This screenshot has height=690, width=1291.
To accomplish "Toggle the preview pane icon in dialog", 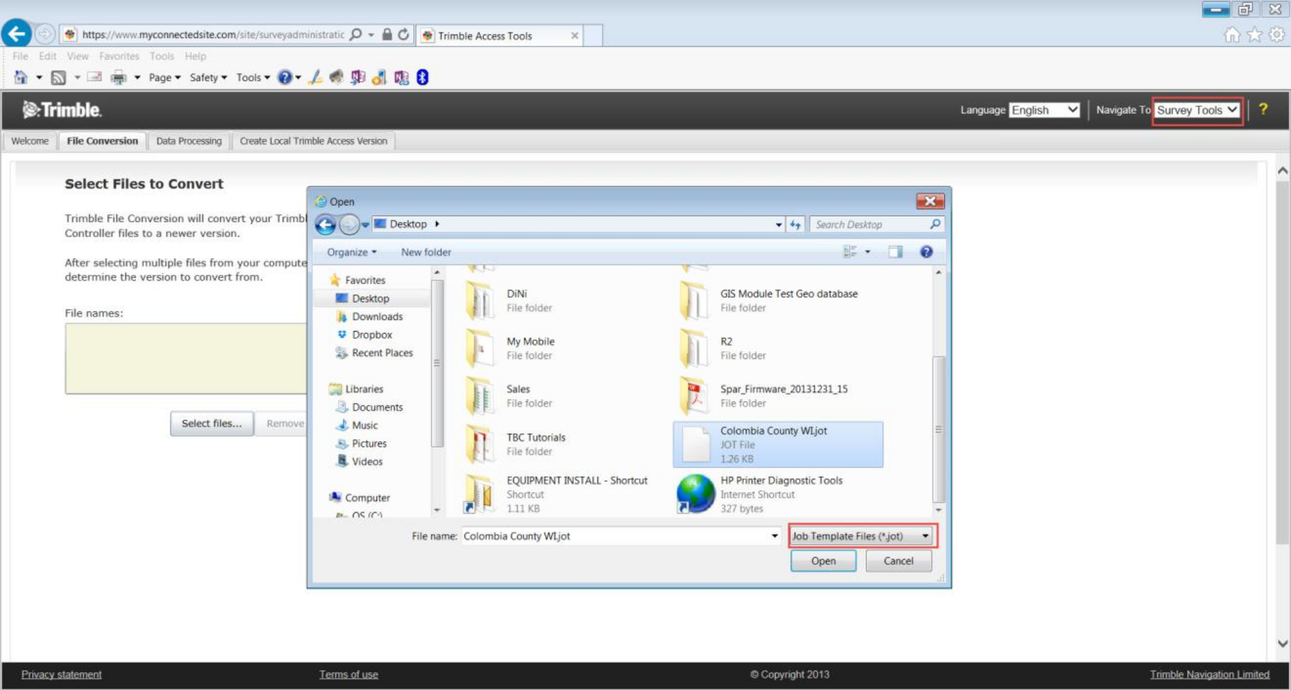I will 896,252.
